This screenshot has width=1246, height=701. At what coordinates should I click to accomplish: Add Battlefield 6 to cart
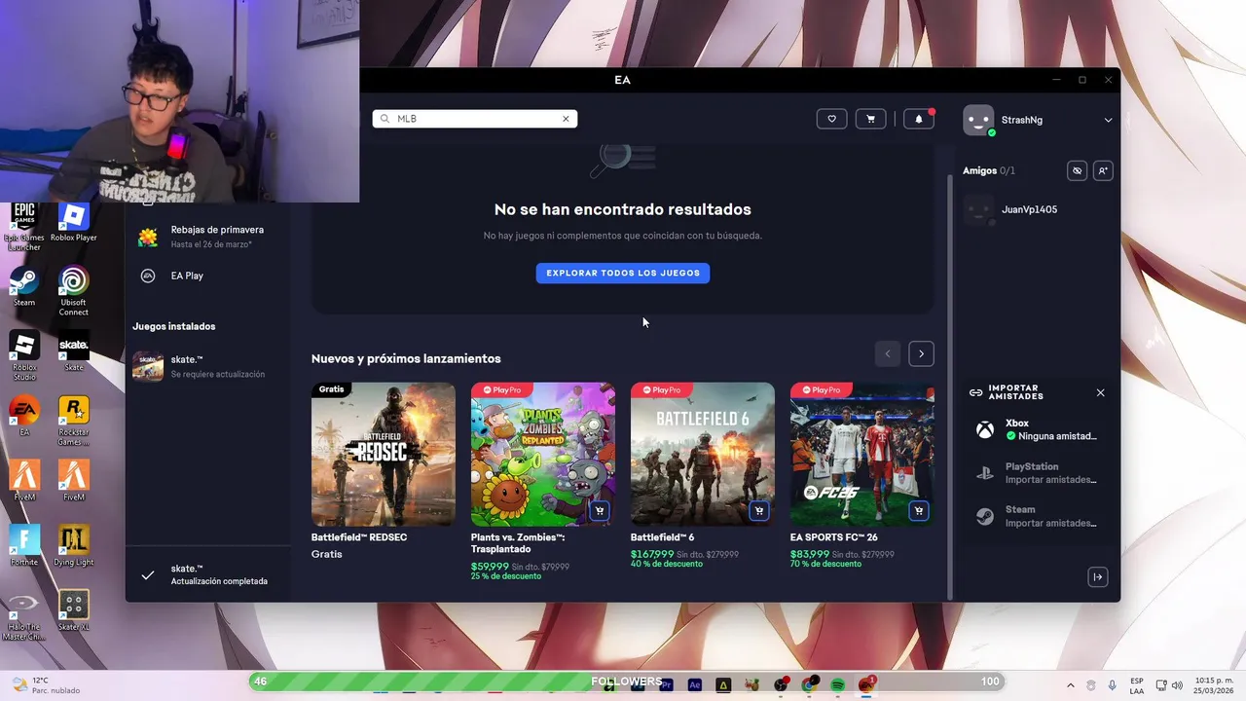point(759,511)
